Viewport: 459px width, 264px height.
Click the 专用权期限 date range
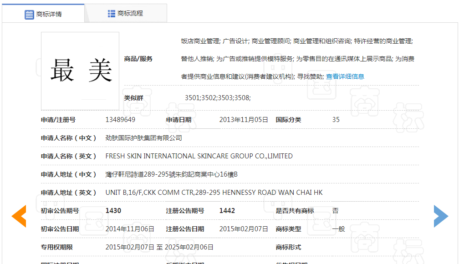click(159, 247)
